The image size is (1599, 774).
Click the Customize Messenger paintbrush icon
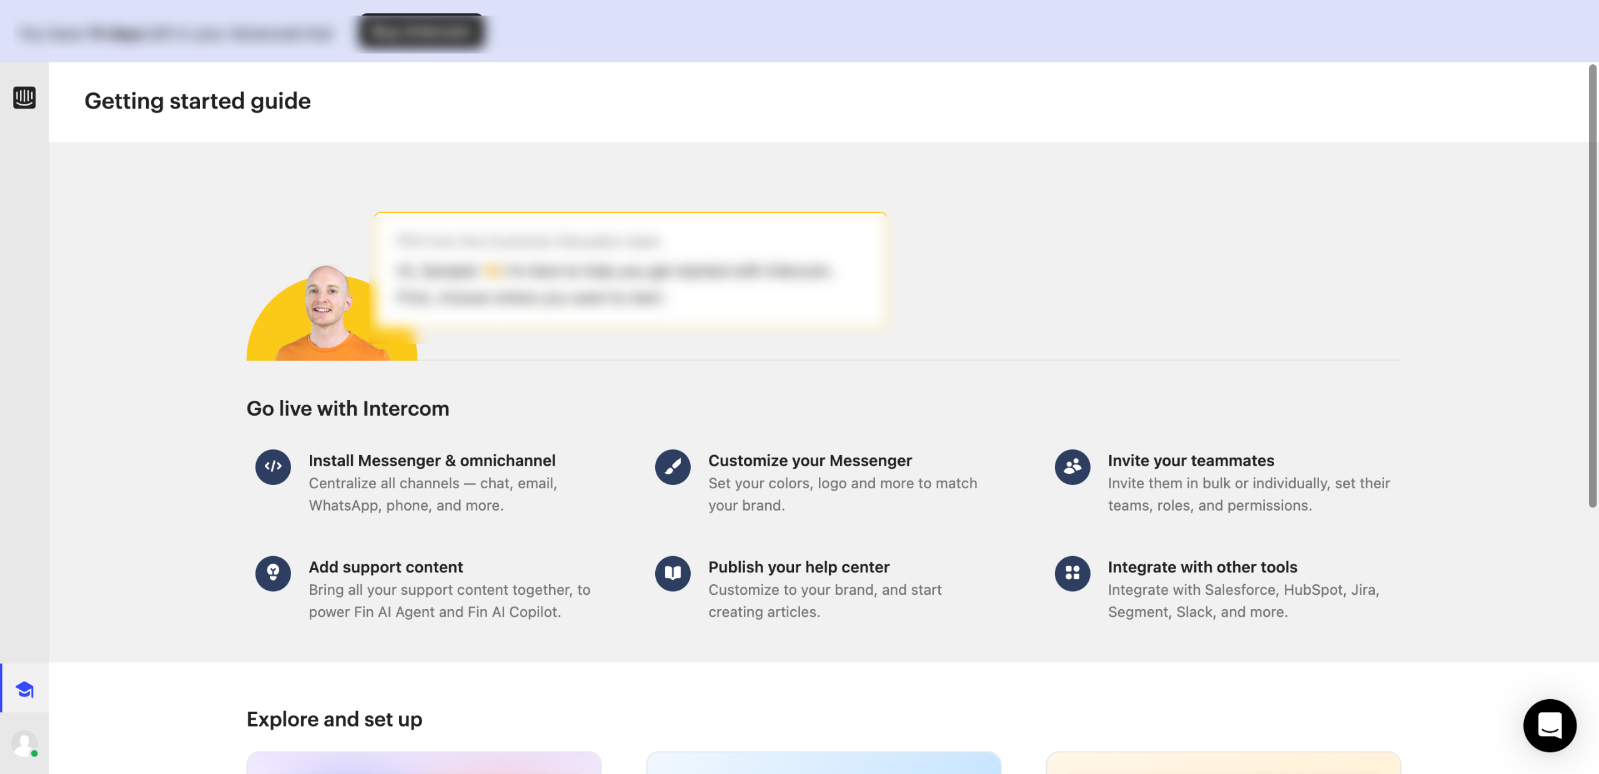(673, 467)
